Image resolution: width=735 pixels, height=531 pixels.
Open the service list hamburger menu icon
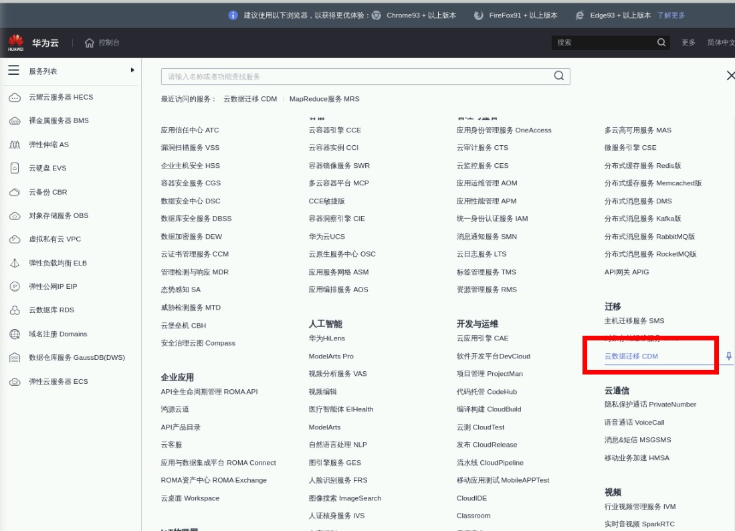click(x=13, y=70)
